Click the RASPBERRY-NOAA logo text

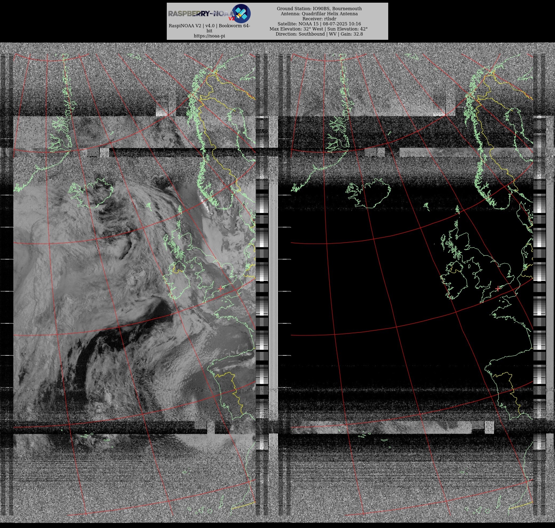[x=201, y=14]
